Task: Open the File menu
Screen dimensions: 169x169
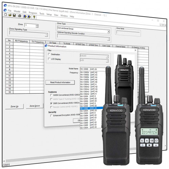Action: click(x=9, y=11)
